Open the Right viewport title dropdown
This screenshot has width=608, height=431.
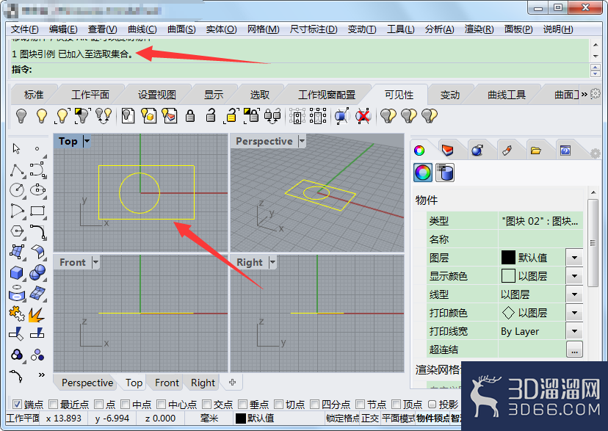click(x=272, y=262)
